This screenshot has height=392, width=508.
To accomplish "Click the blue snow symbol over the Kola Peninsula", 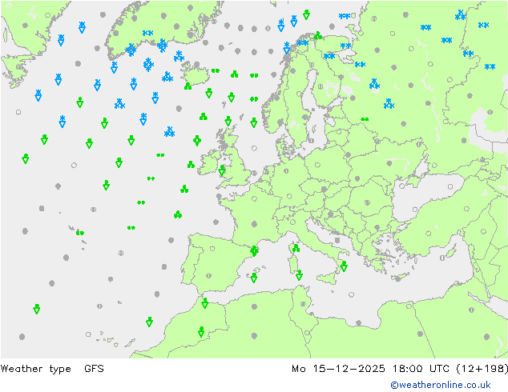I will pyautogui.click(x=345, y=46).
